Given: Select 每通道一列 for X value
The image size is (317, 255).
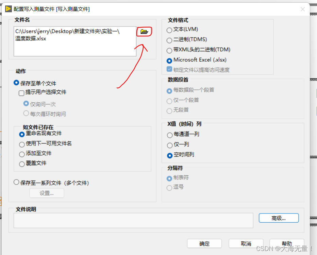Looking at the screenshot, I should (170, 135).
